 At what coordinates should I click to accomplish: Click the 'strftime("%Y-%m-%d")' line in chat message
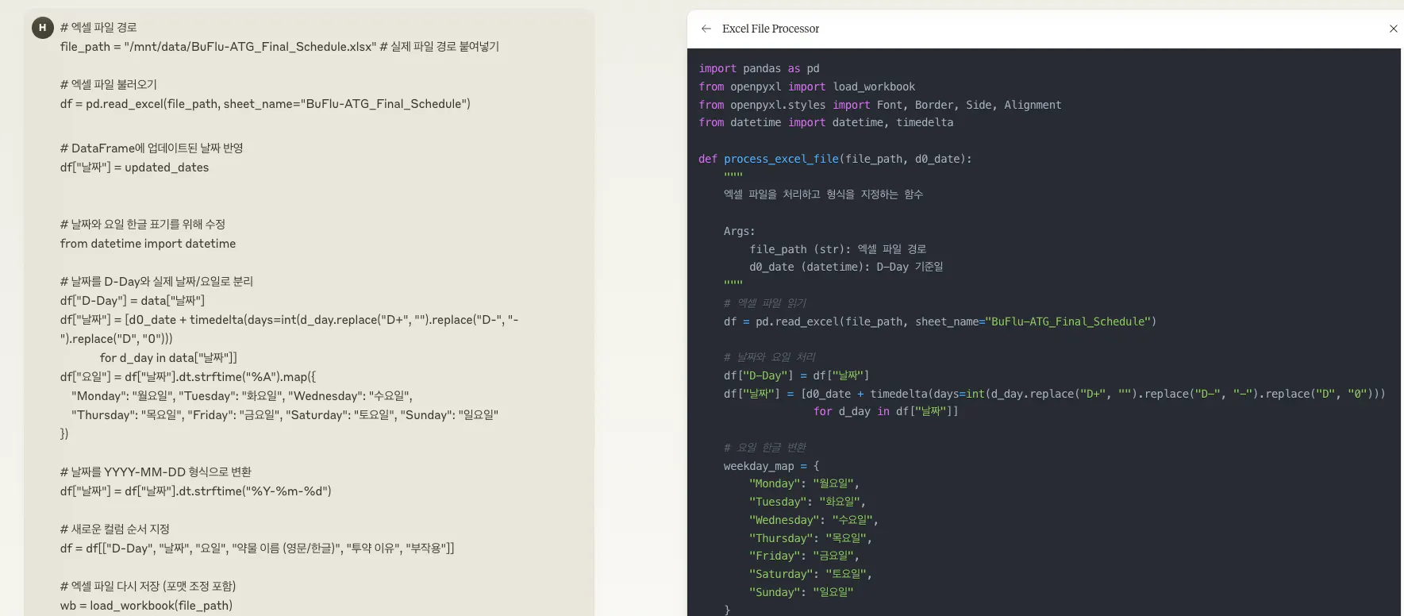[196, 491]
